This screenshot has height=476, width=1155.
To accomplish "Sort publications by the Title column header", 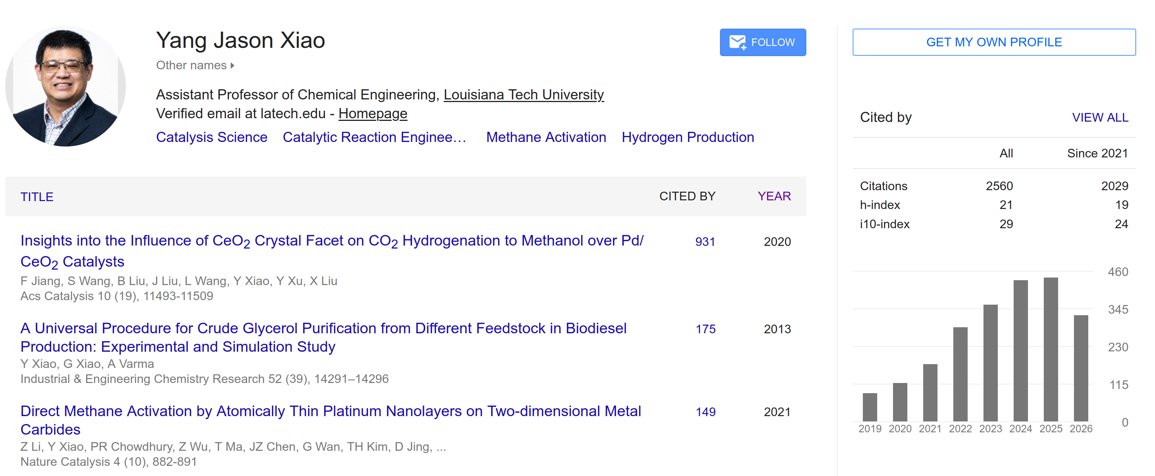I will pos(37,197).
